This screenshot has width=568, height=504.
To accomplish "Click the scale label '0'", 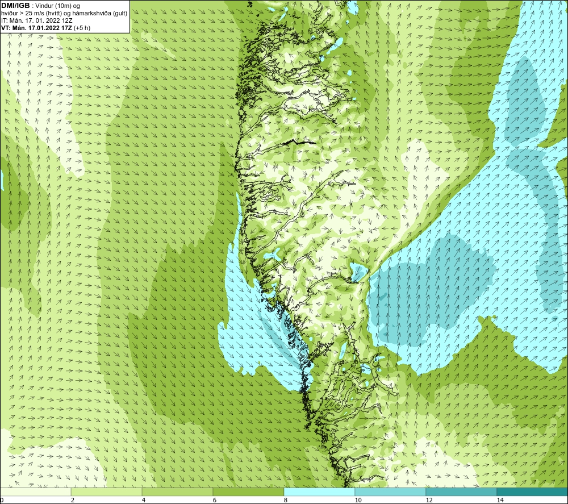I will click(x=2, y=501).
